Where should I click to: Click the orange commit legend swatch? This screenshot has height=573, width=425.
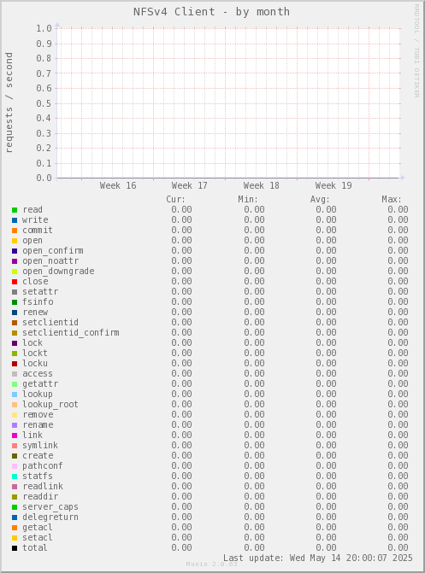15,231
